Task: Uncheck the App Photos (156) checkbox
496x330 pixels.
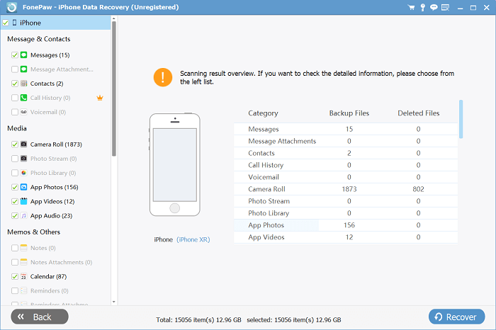Action: click(x=15, y=187)
